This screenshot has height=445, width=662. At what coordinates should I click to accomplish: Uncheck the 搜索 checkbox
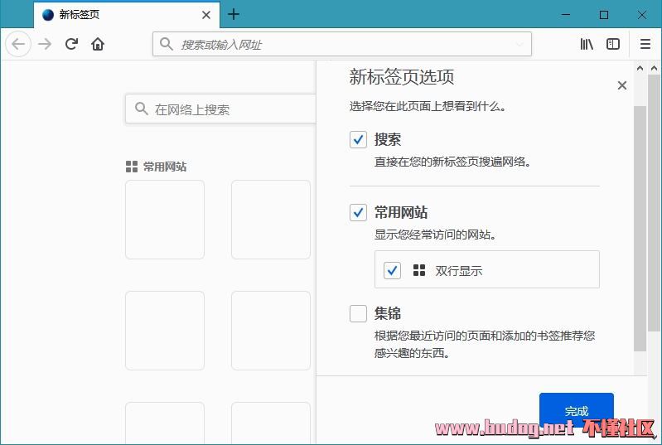point(358,140)
